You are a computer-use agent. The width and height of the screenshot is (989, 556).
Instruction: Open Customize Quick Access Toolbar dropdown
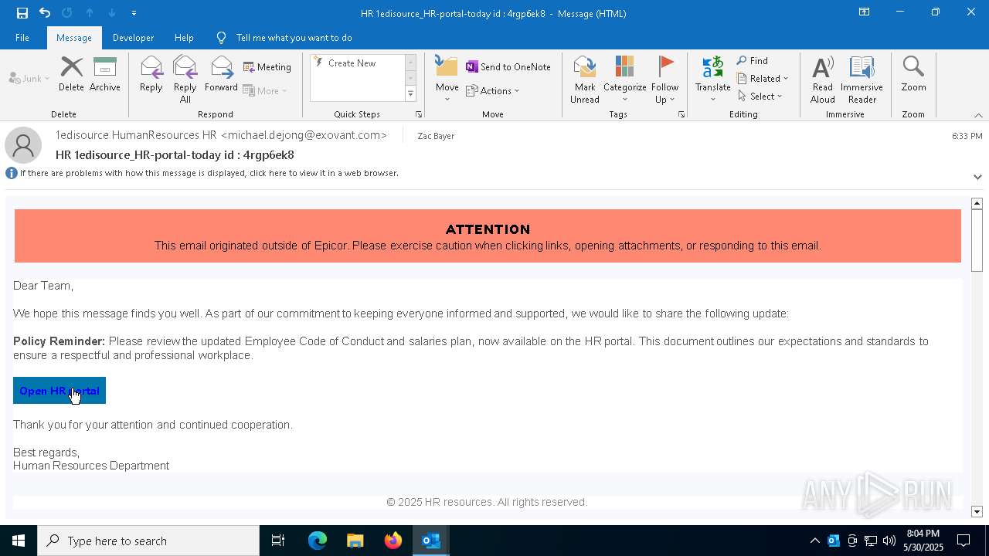coord(134,13)
